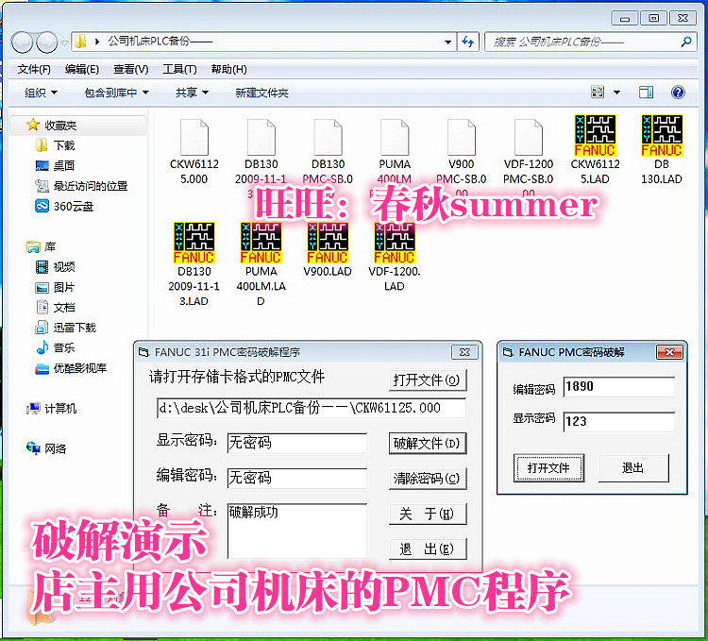Click the search magnifier icon
The width and height of the screenshot is (708, 641).
click(x=686, y=42)
